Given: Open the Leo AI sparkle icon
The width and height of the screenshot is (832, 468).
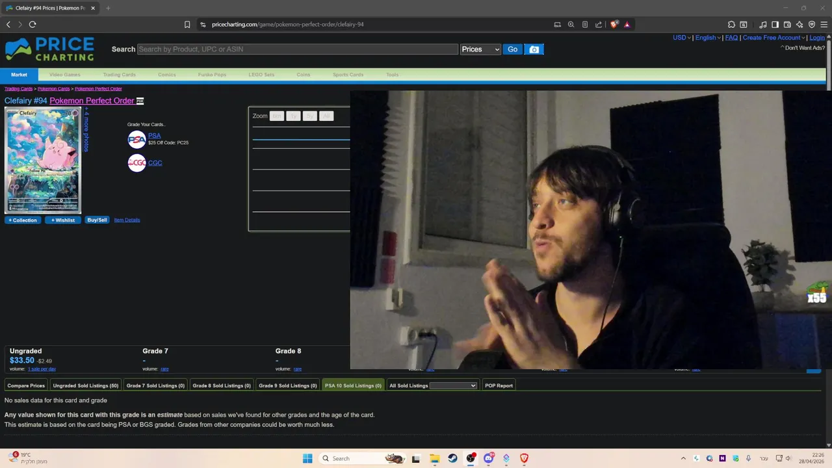Looking at the screenshot, I should 799,25.
